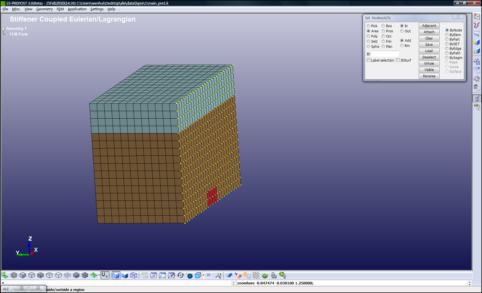This screenshot has height=293, width=482.
Task: Click the green play icon in bottom toolbar
Action: 265,276
